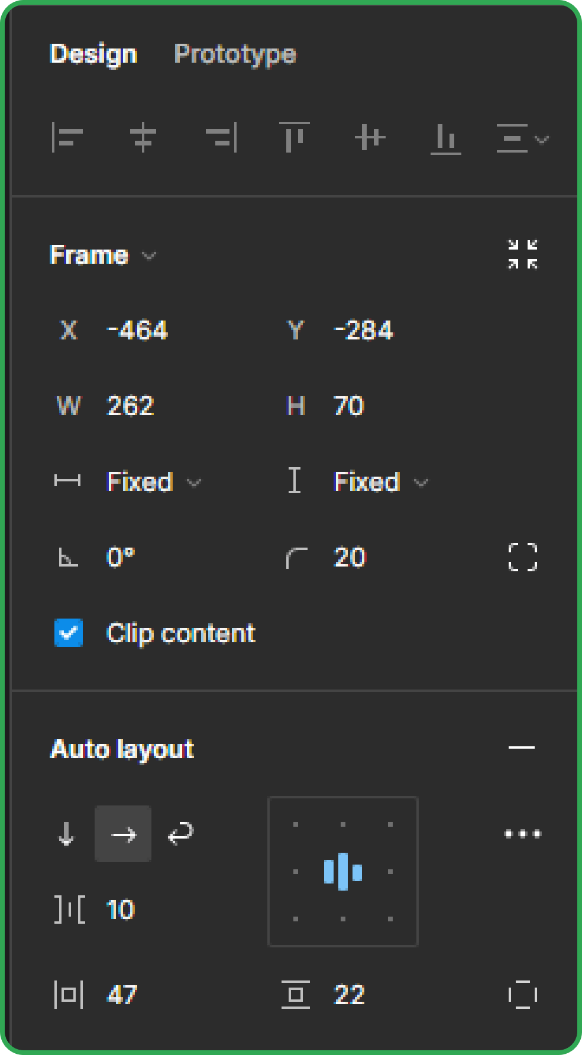
Task: Remove auto layout with minus button
Action: point(522,747)
